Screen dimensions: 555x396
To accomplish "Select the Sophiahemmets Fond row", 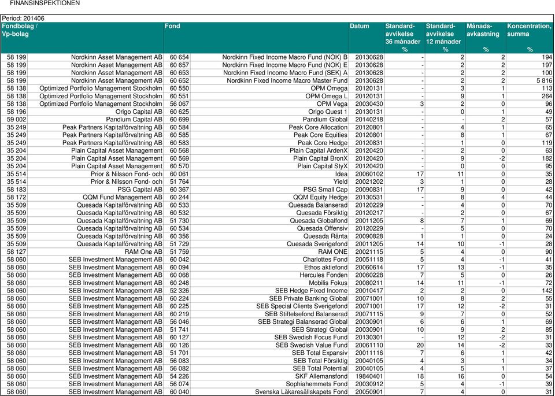I will click(x=277, y=384).
